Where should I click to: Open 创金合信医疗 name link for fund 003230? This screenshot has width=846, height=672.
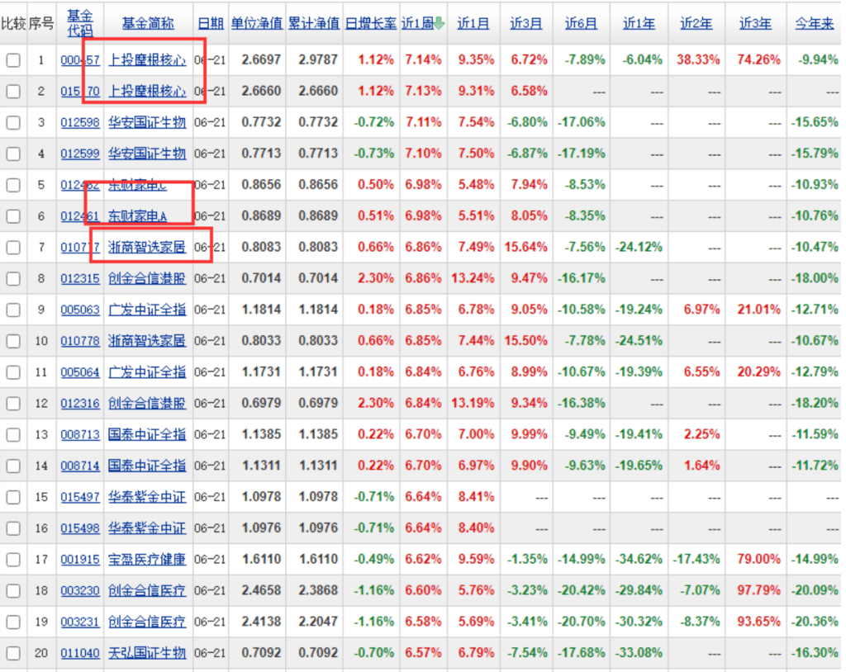[x=147, y=591]
